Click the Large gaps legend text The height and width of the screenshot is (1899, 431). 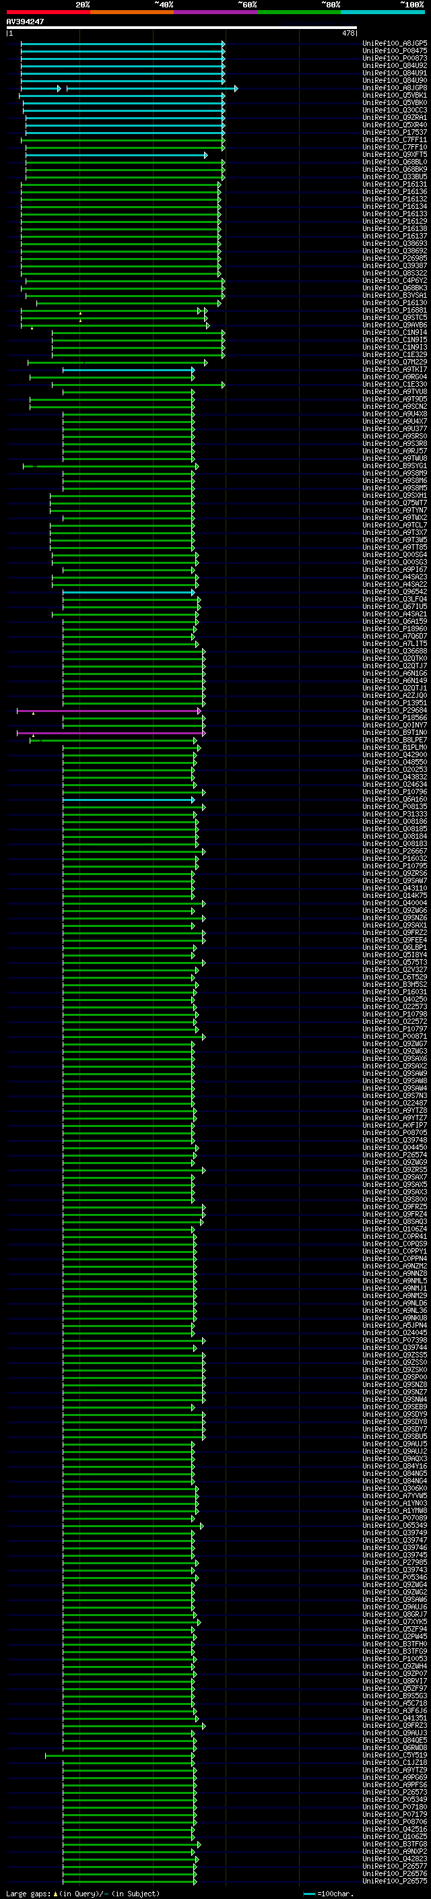click(83, 1893)
